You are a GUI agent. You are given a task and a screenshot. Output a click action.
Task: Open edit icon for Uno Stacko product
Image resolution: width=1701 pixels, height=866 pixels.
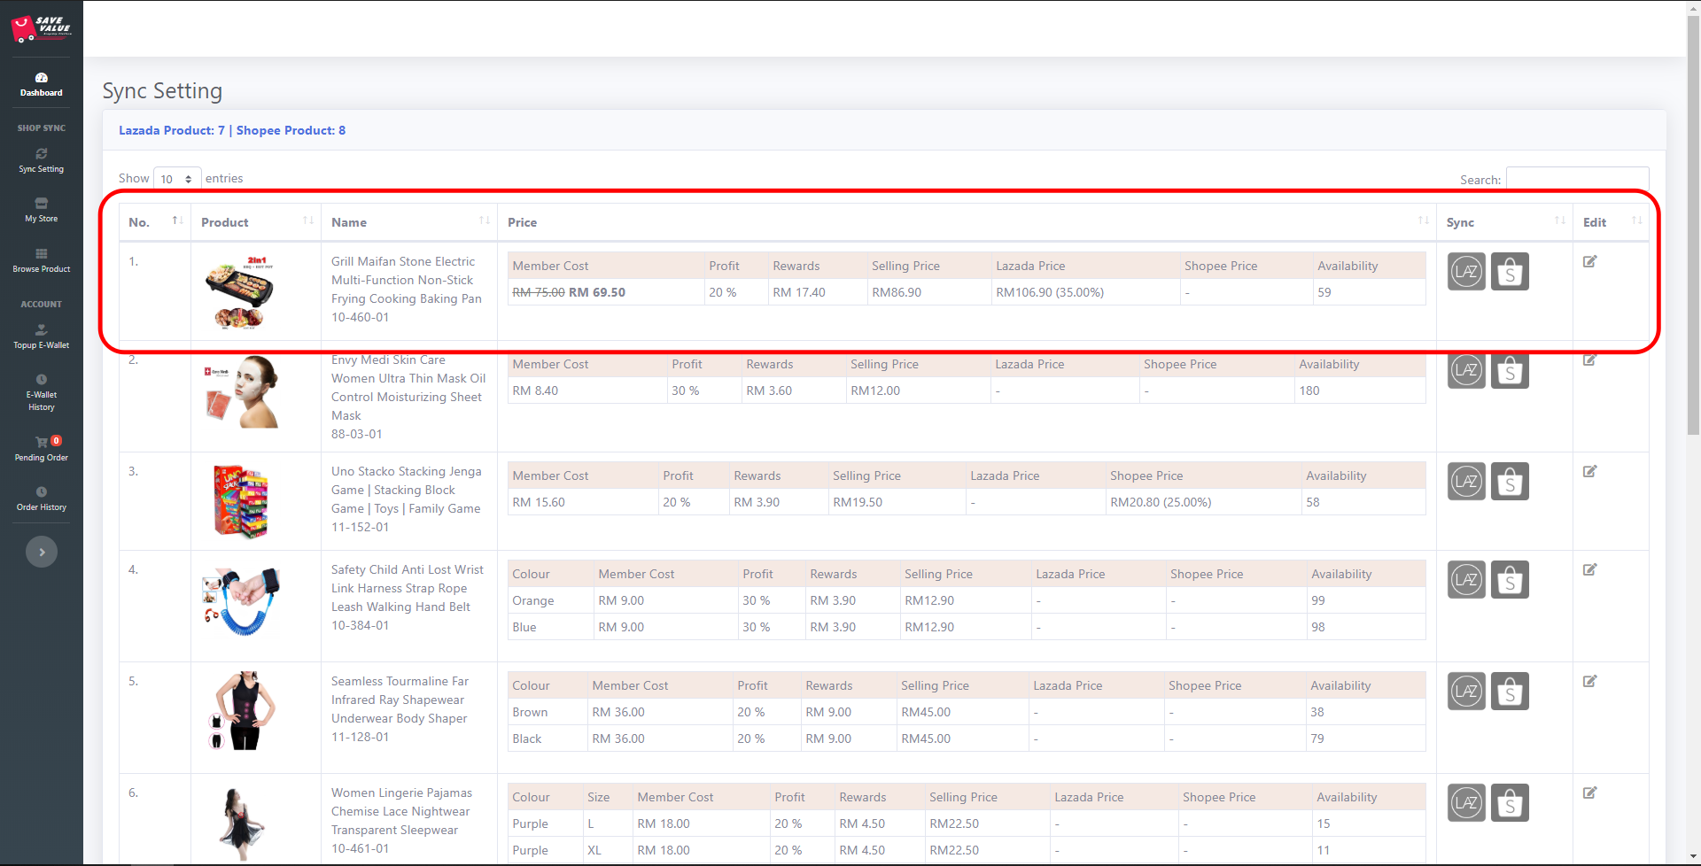pos(1589,471)
